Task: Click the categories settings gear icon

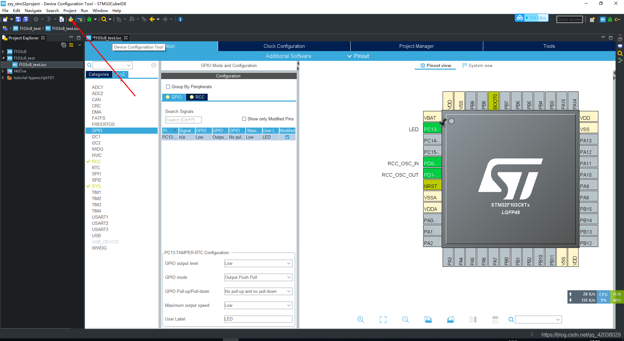Action: coord(154,65)
